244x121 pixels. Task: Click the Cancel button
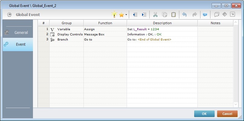click(227, 114)
